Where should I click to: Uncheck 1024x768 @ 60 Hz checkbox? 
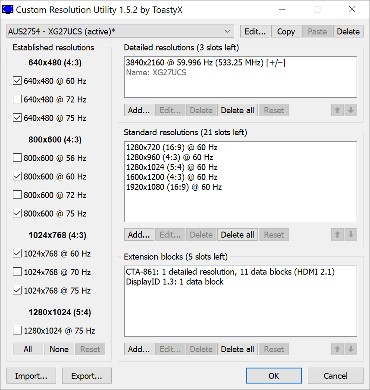17,254
